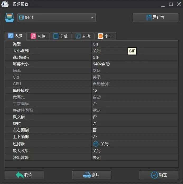Click the 确定 button
Image resolution: width=183 pixels, height=184 pixels.
tap(159, 175)
